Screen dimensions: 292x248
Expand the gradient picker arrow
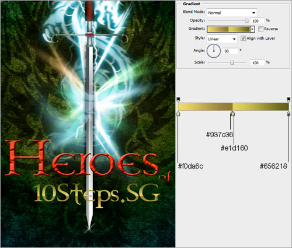coord(252,29)
